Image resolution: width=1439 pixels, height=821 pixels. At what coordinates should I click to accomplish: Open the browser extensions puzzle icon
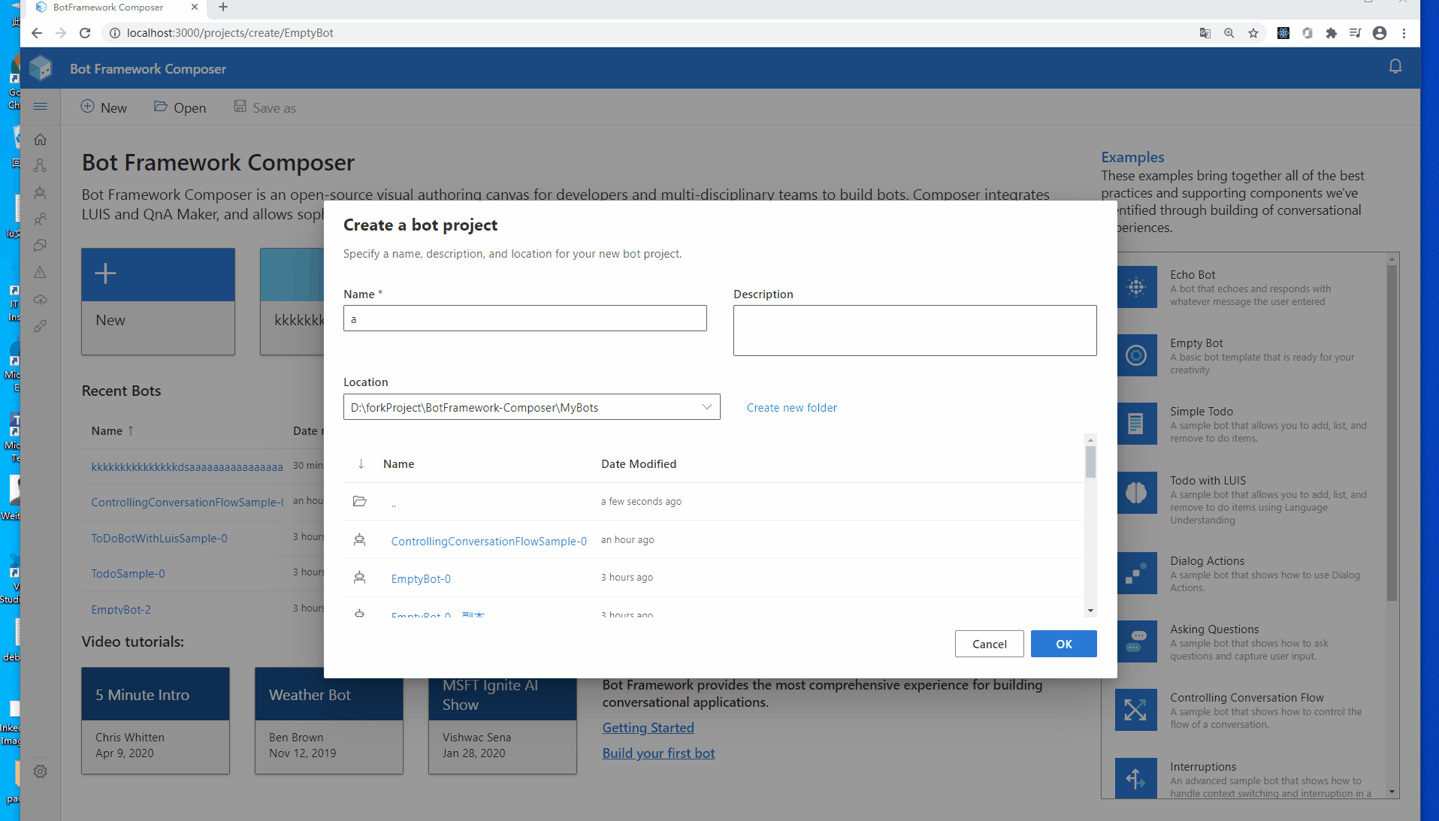coord(1332,33)
